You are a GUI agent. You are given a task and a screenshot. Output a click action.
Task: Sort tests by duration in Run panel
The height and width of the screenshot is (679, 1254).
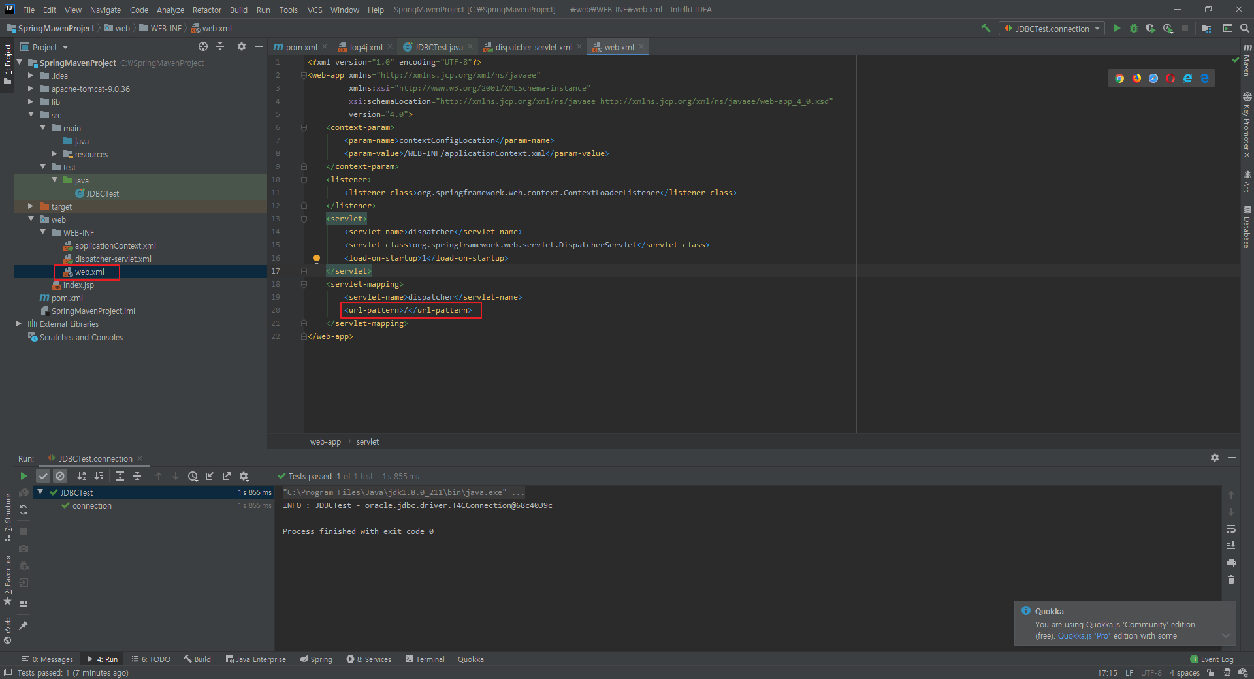[99, 476]
